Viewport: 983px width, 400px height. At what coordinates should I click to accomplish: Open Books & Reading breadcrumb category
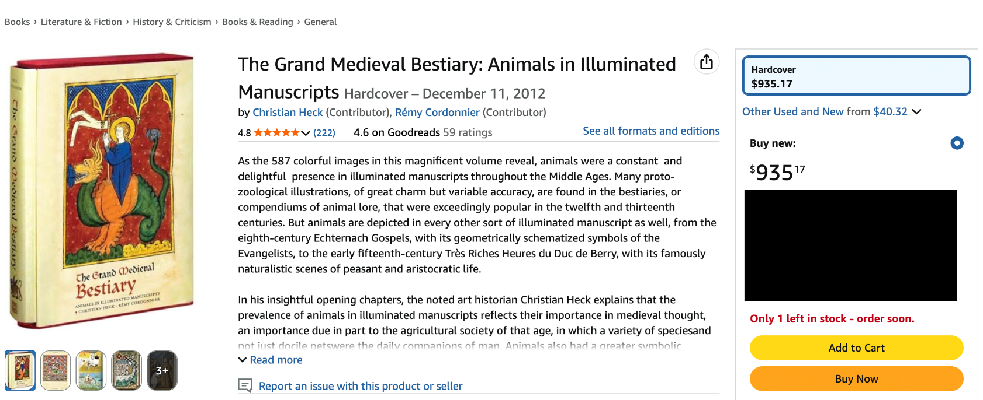click(x=257, y=22)
